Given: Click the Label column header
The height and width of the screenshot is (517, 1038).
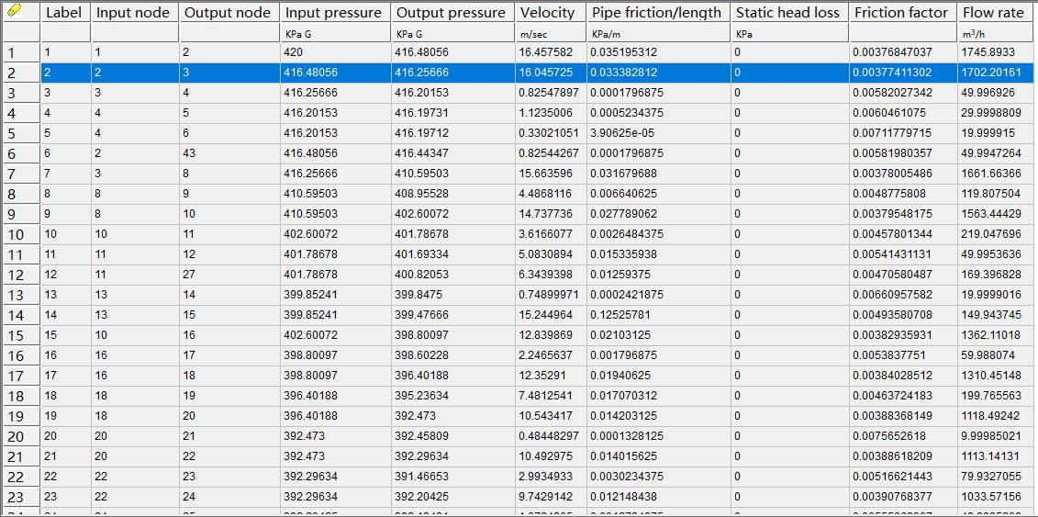Looking at the screenshot, I should pyautogui.click(x=64, y=13).
